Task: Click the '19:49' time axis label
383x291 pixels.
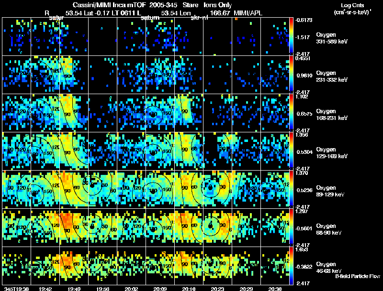Action: (x=74, y=289)
